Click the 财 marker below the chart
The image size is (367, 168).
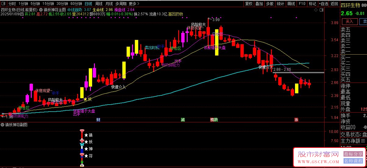tap(98, 120)
